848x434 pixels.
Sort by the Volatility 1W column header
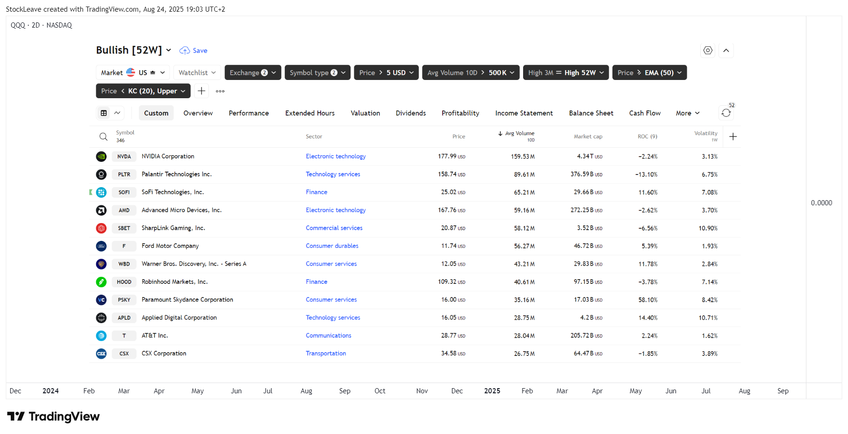coord(705,136)
